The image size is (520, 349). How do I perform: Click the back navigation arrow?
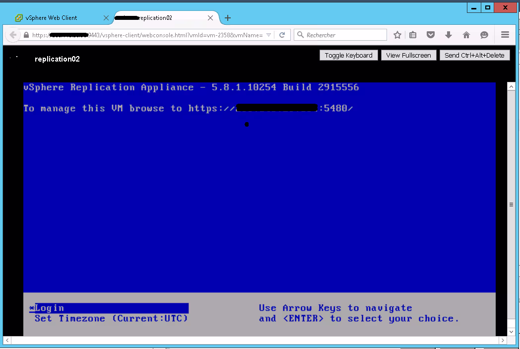pos(13,35)
